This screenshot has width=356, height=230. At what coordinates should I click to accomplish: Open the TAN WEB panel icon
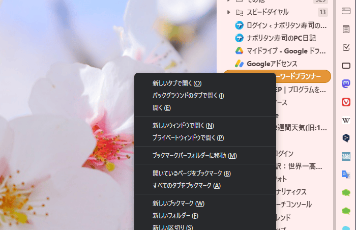click(346, 156)
